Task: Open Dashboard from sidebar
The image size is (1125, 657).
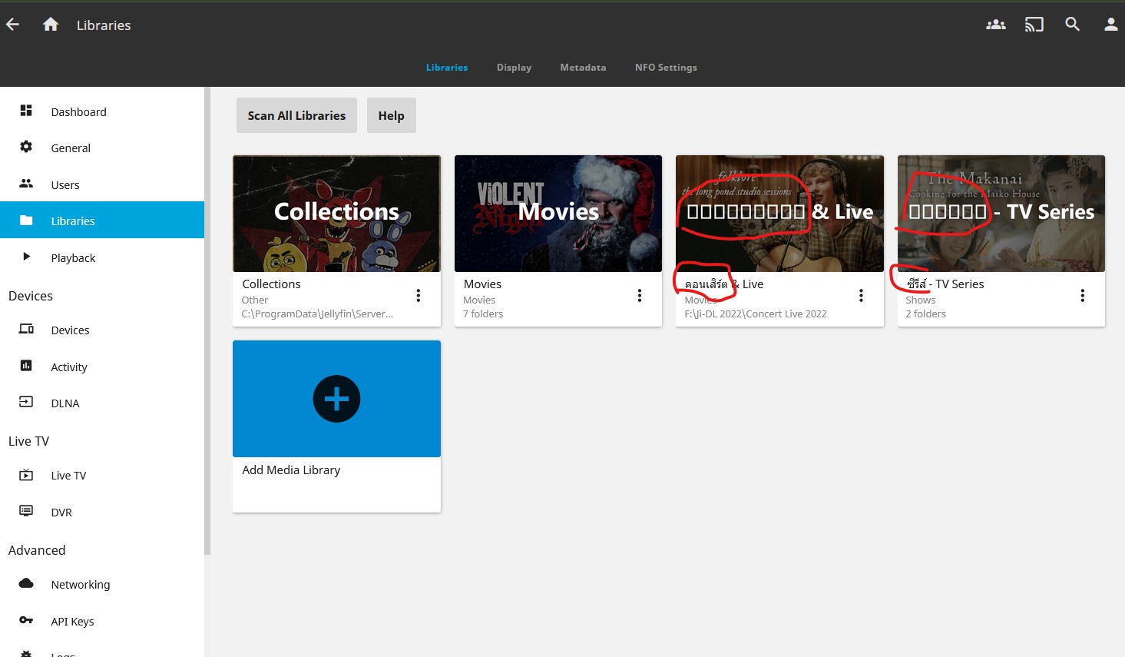Action: [78, 111]
